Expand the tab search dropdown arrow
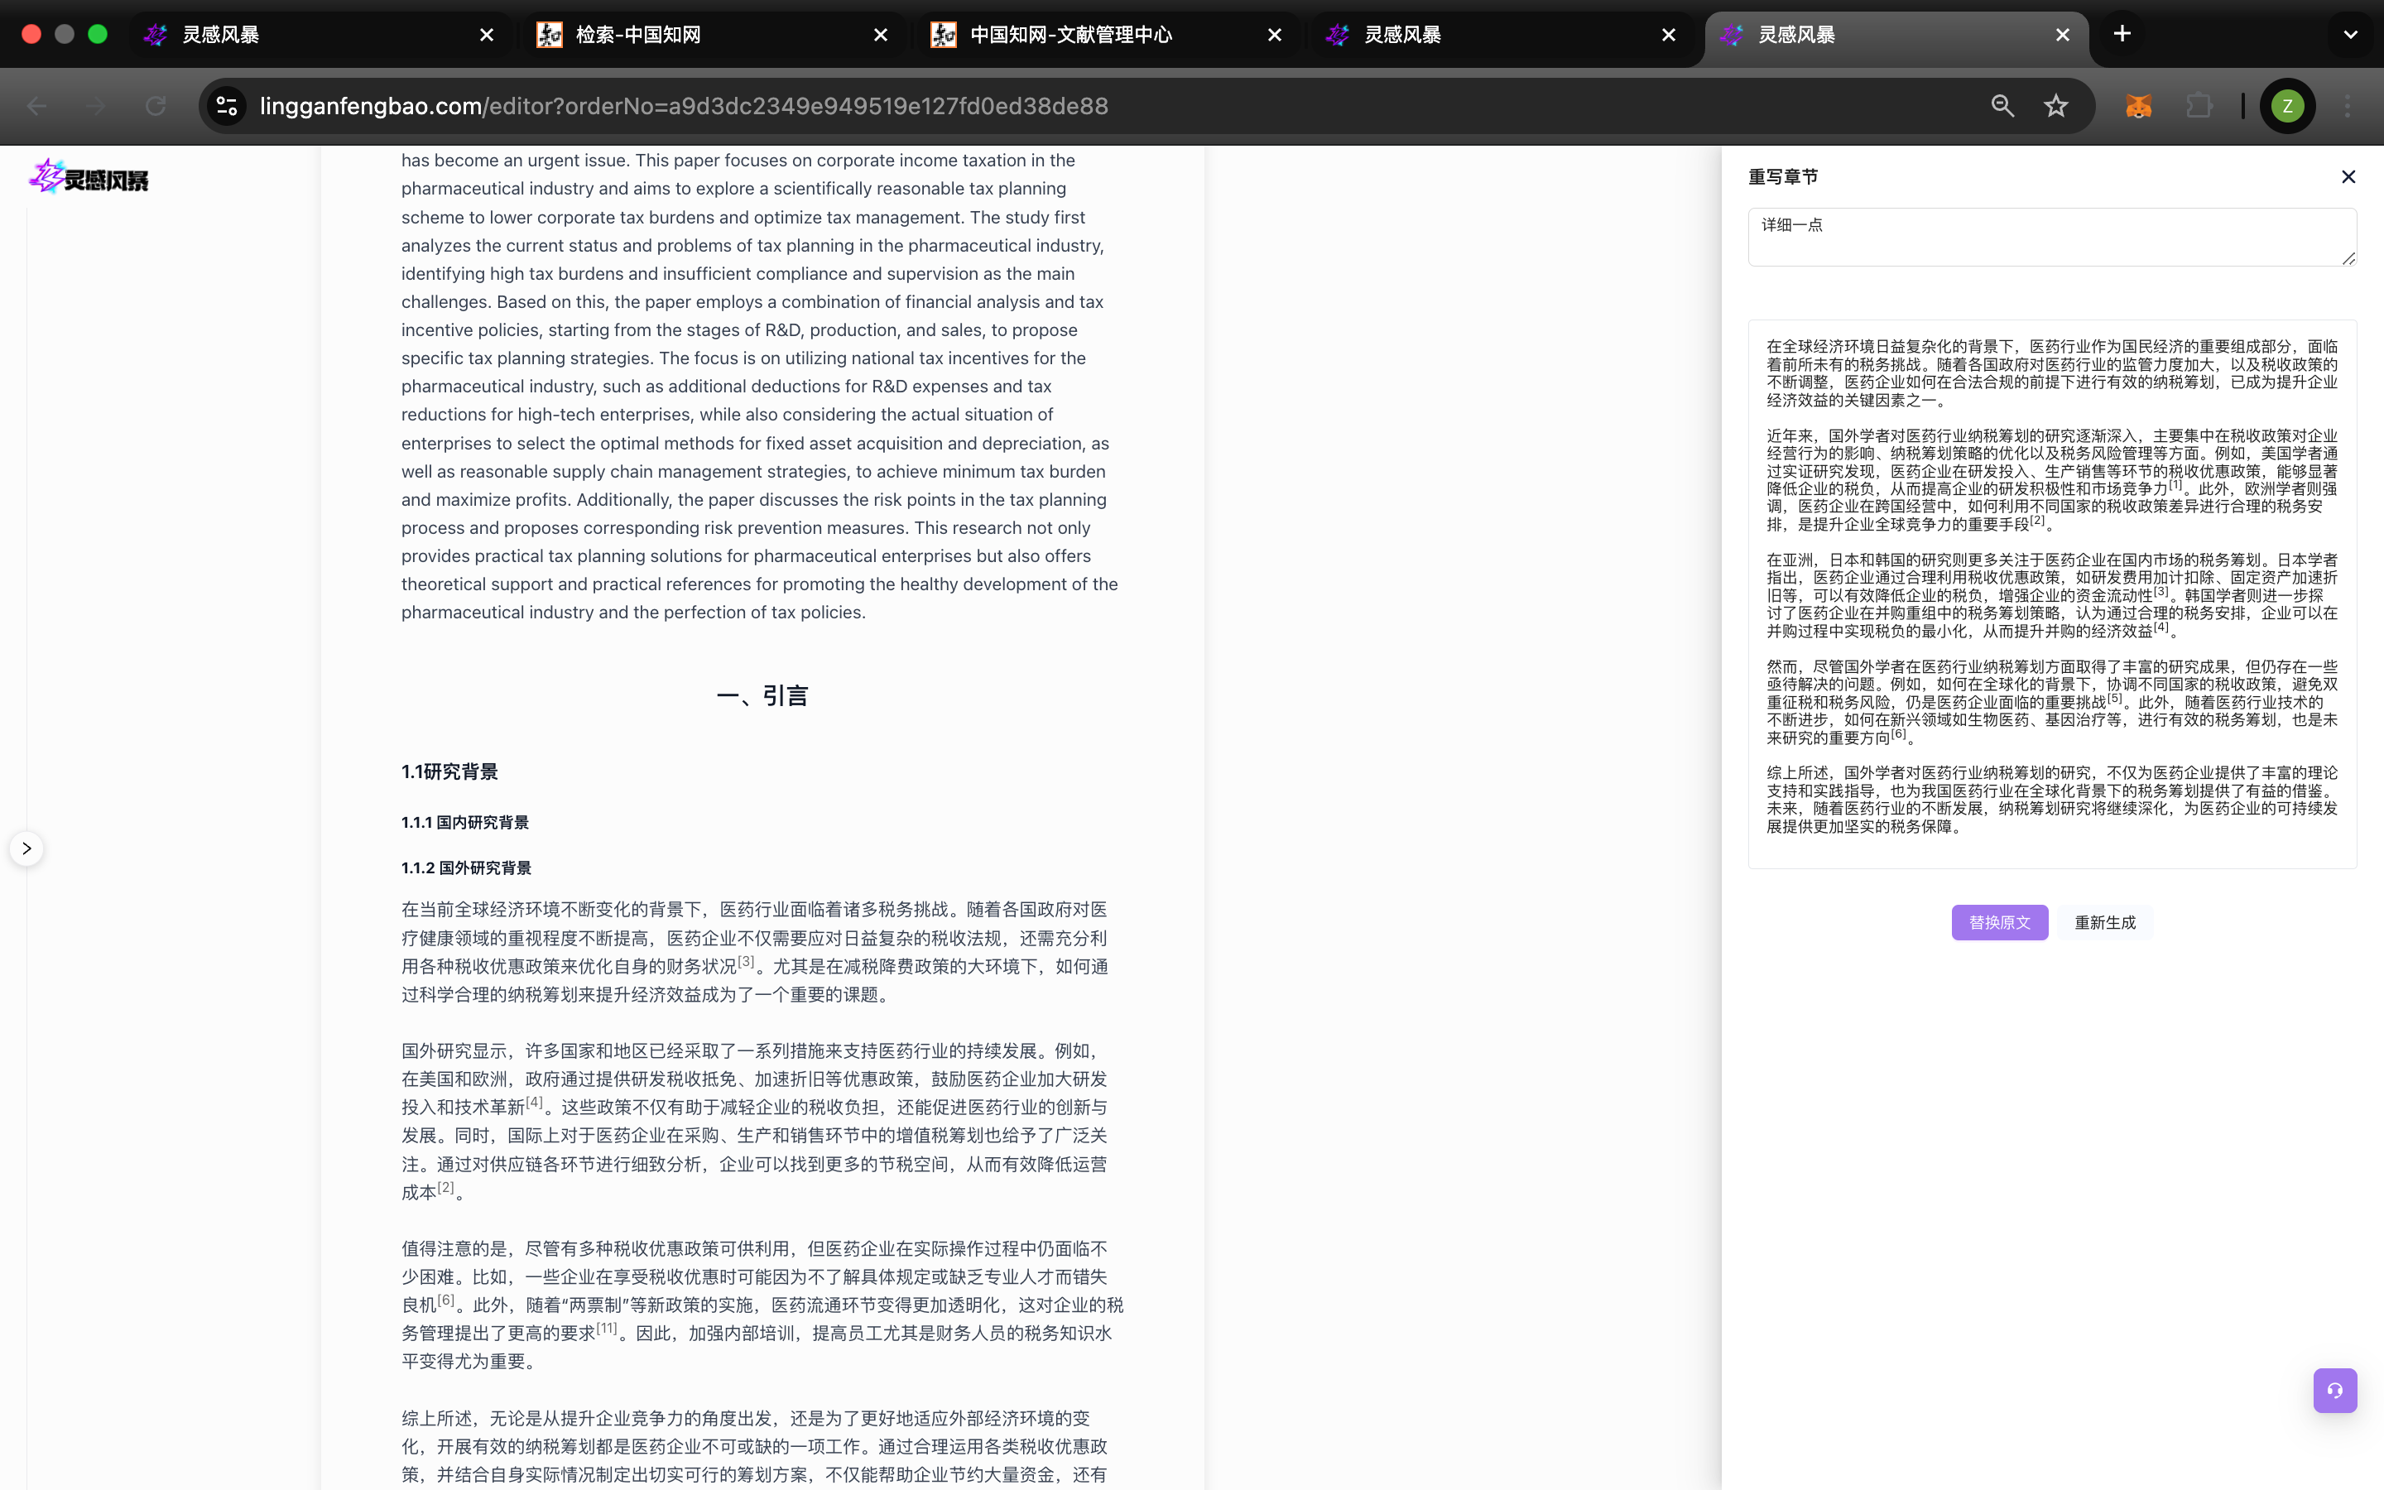 pos(2351,35)
